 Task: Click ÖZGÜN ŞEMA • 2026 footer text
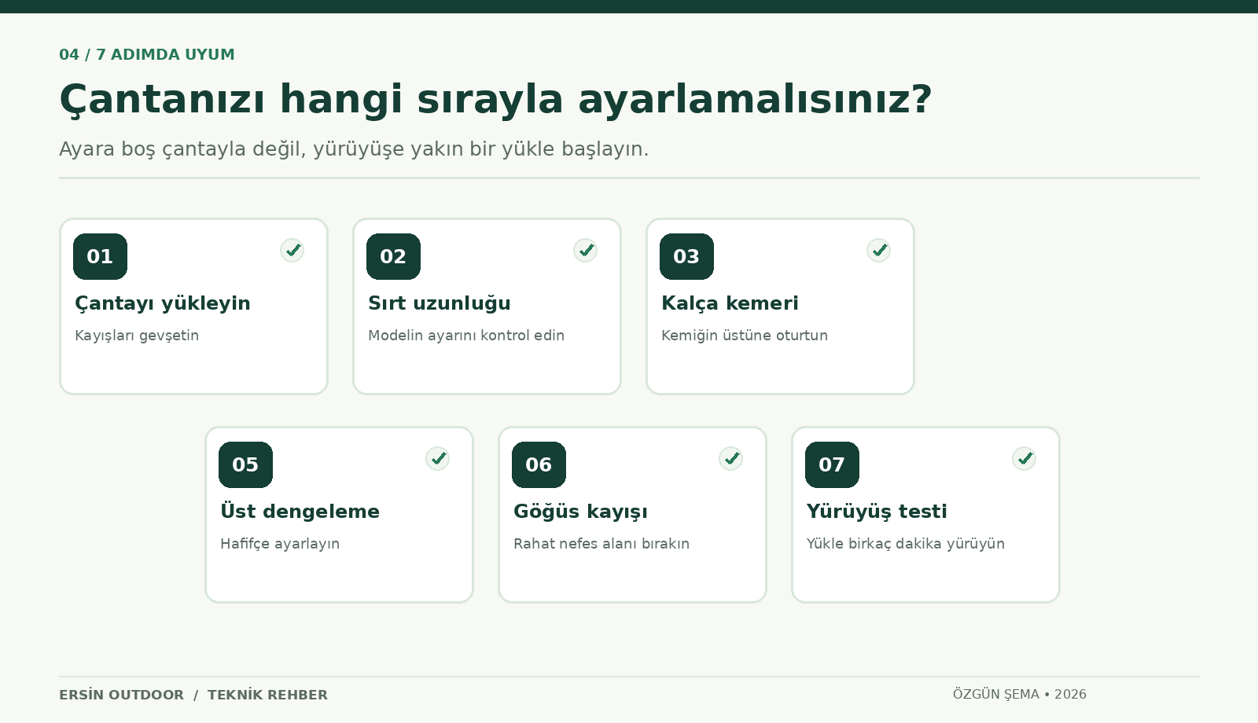(1020, 695)
